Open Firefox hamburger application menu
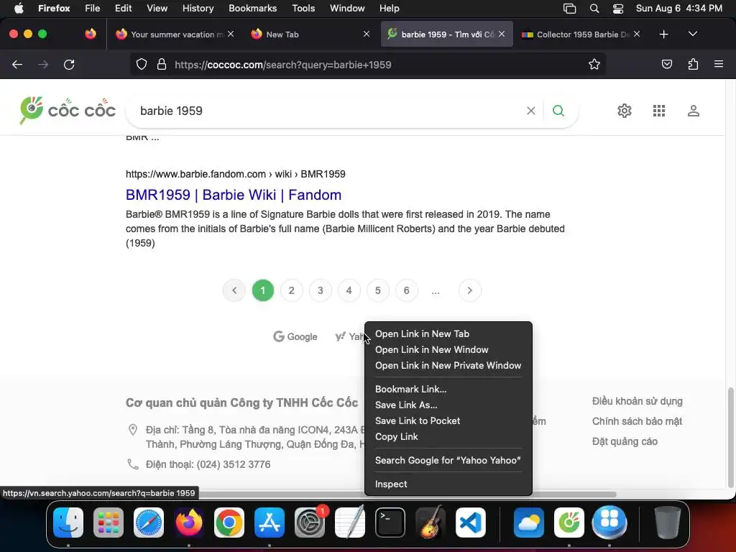Image resolution: width=736 pixels, height=552 pixels. tap(719, 64)
